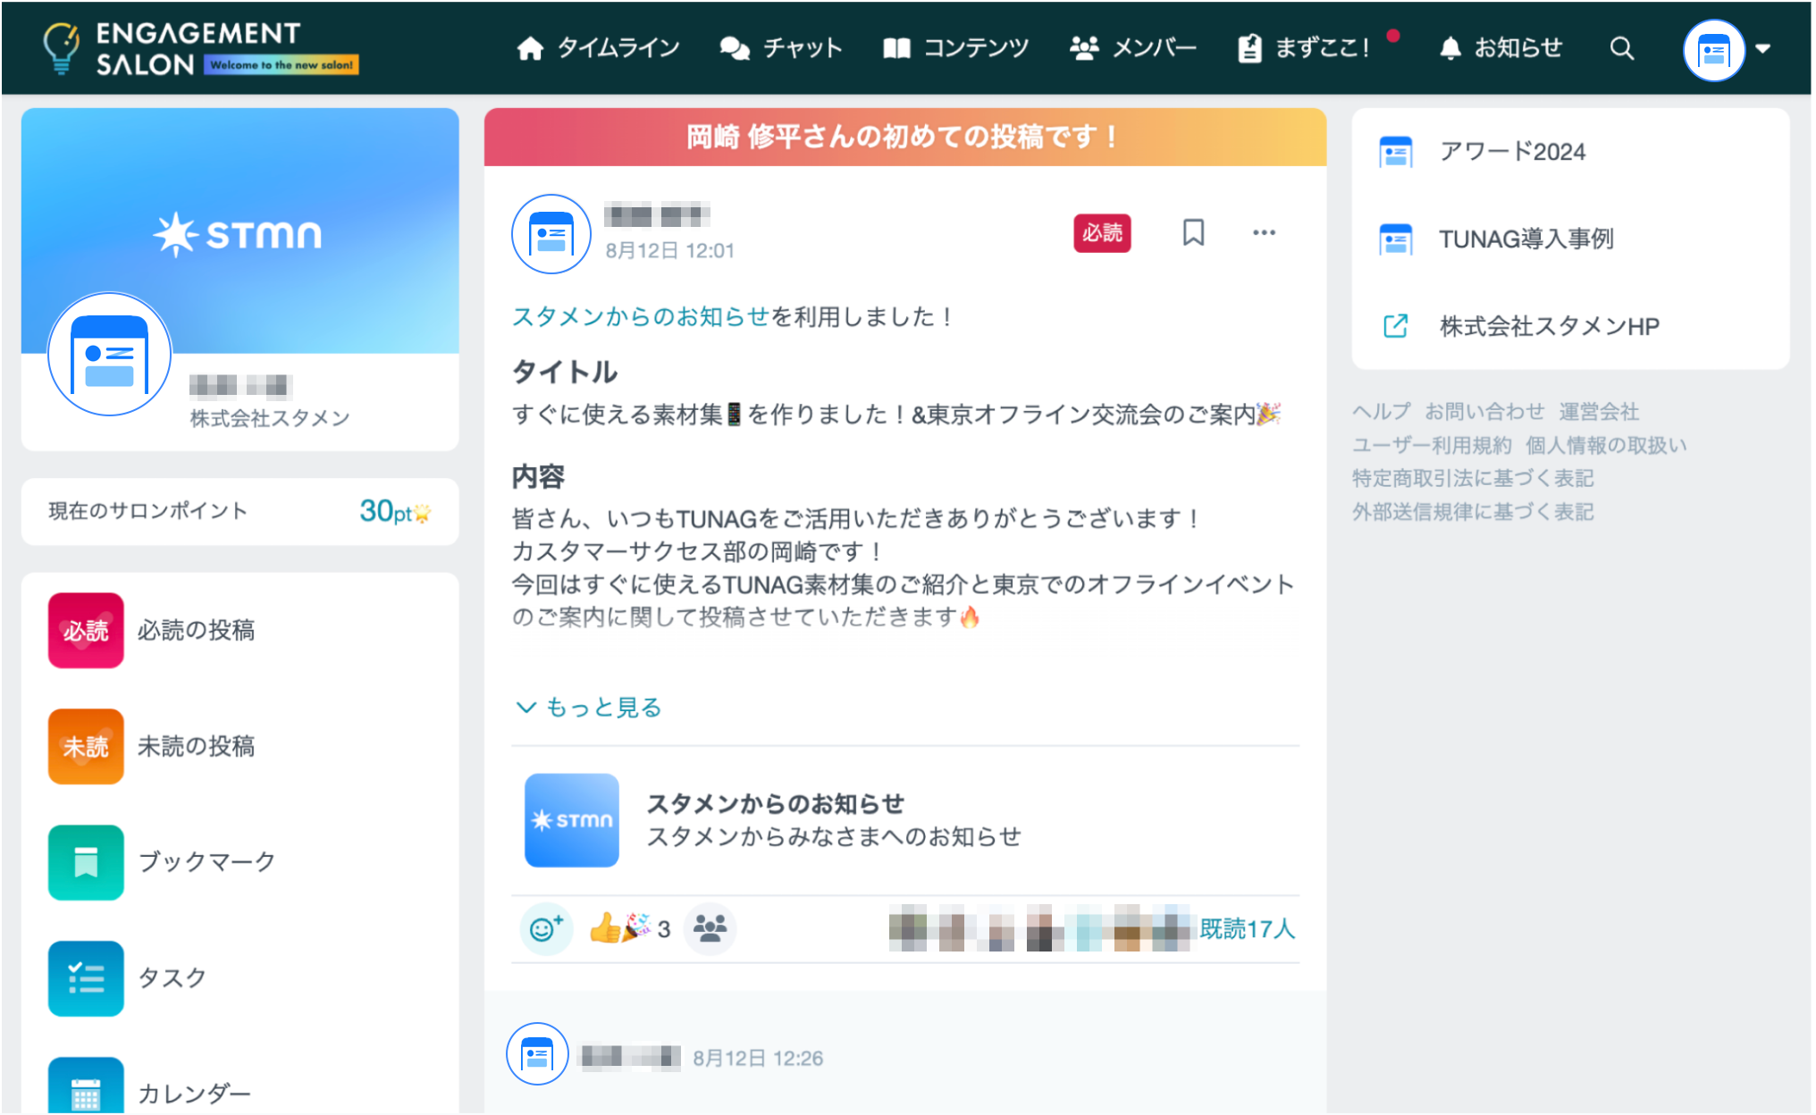Add a reaction with smiley icon
This screenshot has width=1816, height=1115.
[x=546, y=929]
